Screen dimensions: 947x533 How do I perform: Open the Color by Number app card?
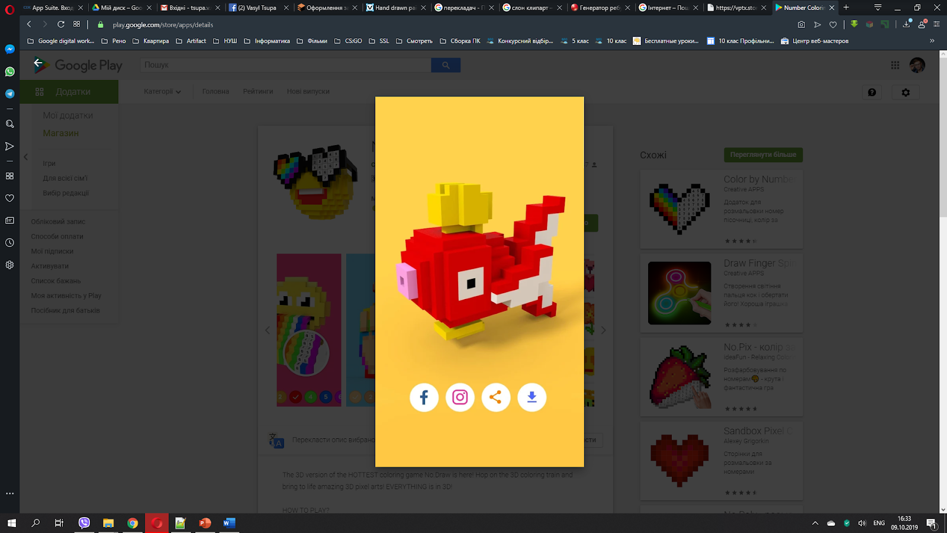[721, 209]
